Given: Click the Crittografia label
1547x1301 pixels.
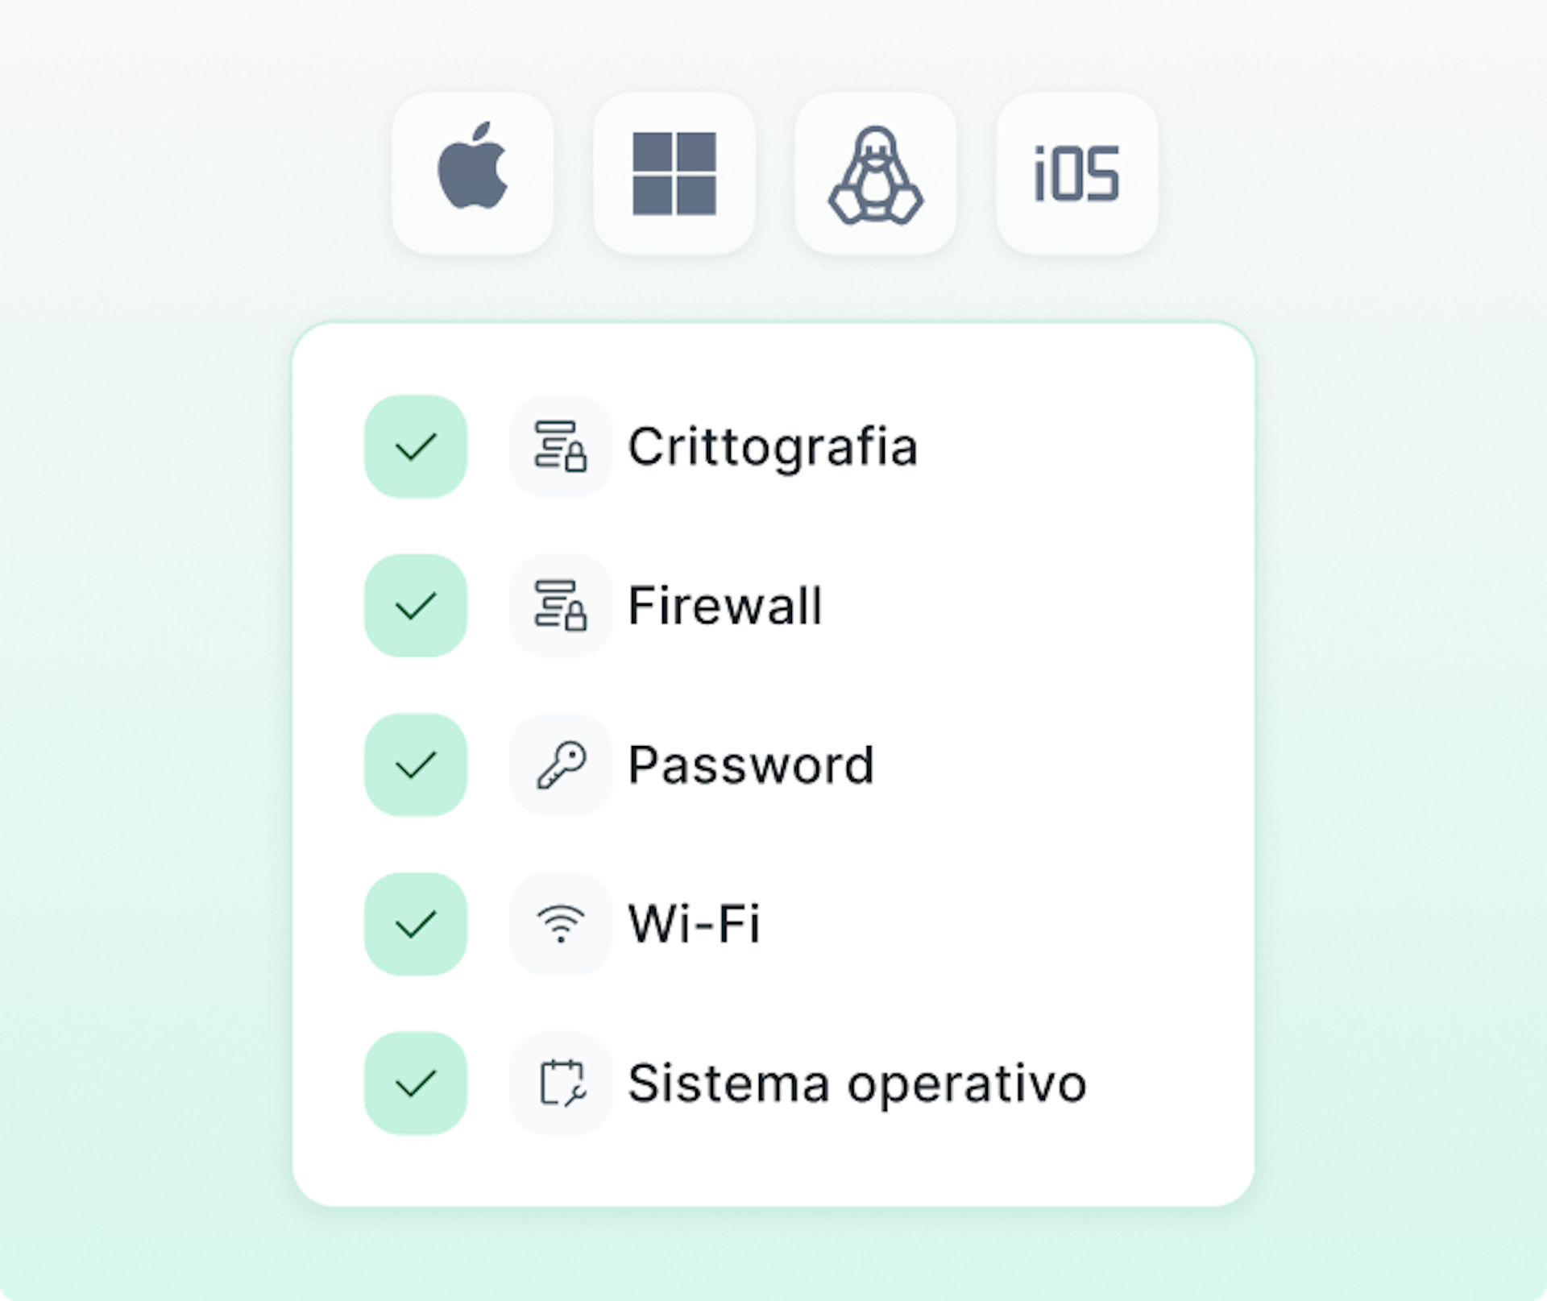Looking at the screenshot, I should (773, 446).
